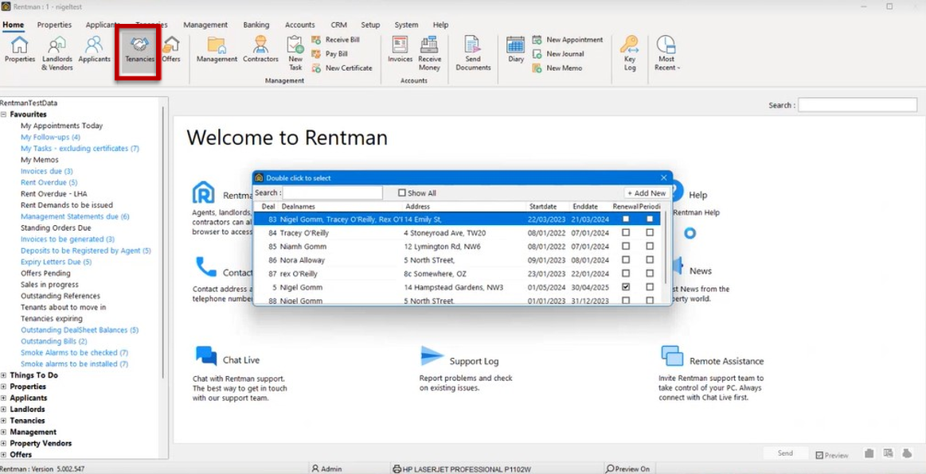The width and height of the screenshot is (926, 474).
Task: Click the + Add New button
Action: pyautogui.click(x=646, y=192)
